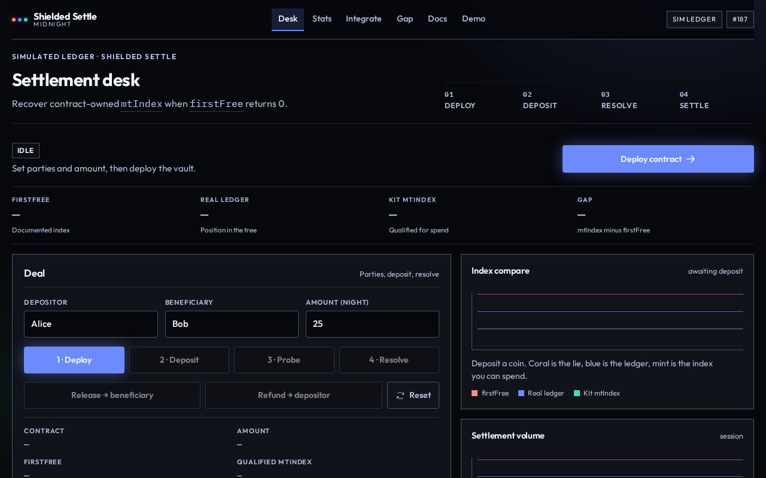
Task: Click the 4 · Resolve step button
Action: (389, 360)
